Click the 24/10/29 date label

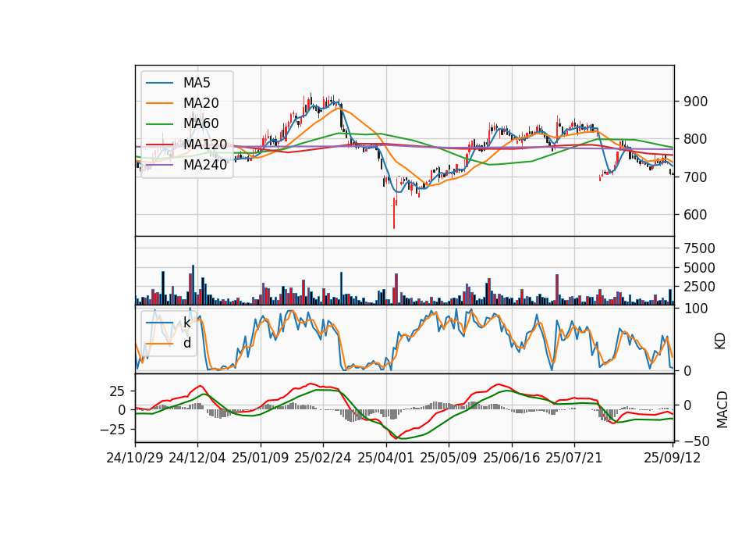point(135,458)
